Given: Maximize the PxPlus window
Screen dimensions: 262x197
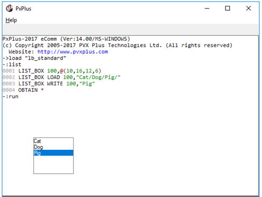Looking at the screenshot, I should pos(228,9).
